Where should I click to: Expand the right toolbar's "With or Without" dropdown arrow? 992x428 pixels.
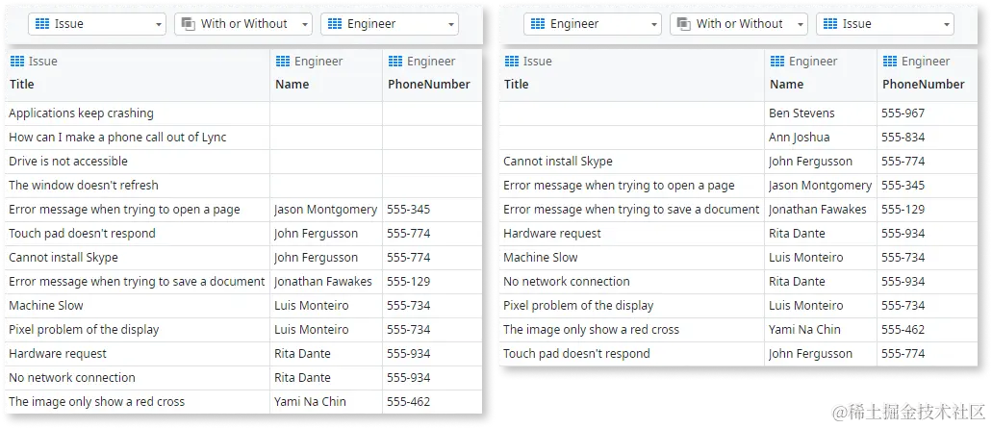801,24
